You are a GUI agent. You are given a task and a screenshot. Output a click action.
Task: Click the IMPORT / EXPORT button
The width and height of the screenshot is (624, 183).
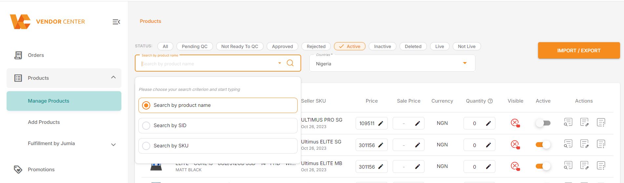(579, 51)
